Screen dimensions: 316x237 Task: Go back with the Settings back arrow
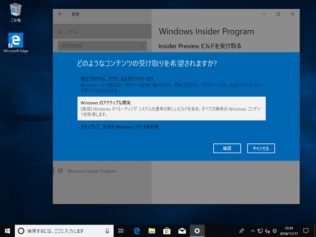[x=60, y=14]
